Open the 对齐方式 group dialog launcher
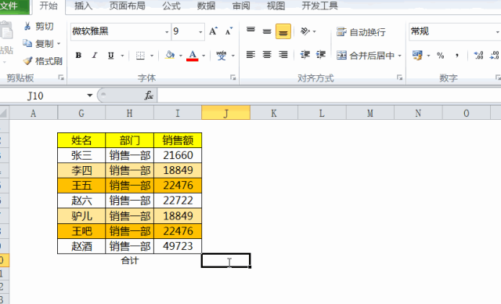501x304 pixels. point(399,78)
